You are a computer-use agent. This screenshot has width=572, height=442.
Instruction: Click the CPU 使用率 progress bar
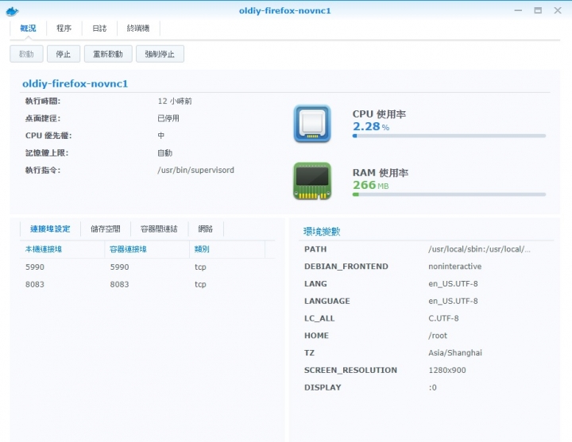450,136
